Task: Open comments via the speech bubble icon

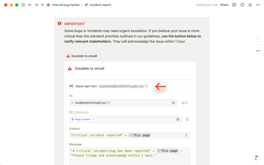Action: (x=234, y=5)
